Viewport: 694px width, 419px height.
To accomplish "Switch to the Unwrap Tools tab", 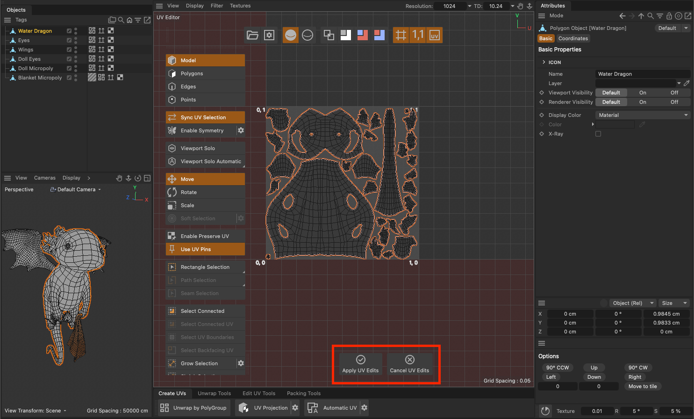I will (214, 393).
